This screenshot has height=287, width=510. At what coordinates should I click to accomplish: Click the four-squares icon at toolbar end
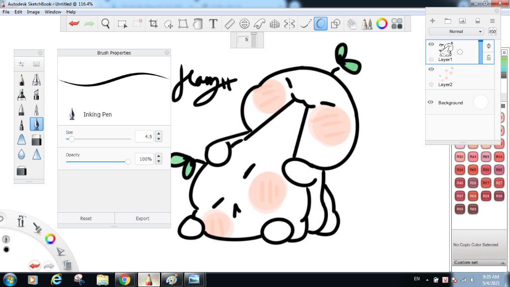397,23
